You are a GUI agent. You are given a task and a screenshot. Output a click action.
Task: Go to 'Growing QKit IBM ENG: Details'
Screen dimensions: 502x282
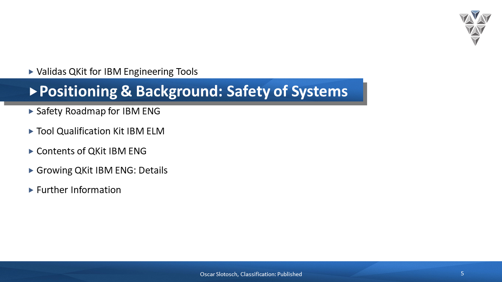102,170
